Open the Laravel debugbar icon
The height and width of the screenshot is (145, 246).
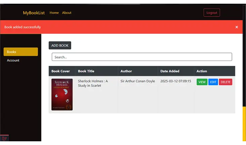click(x=4, y=138)
